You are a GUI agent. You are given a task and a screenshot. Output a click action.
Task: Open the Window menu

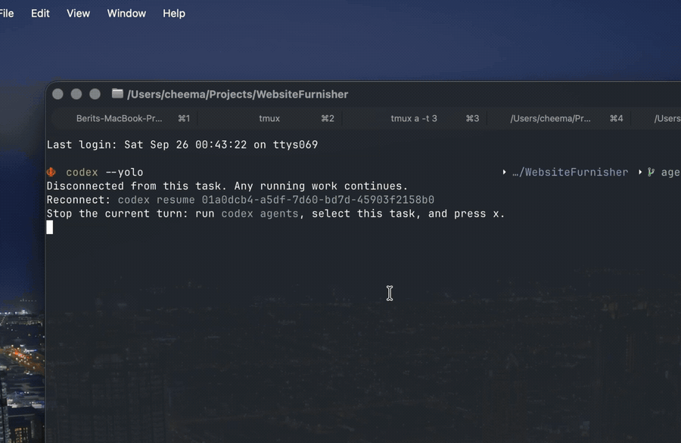click(126, 14)
